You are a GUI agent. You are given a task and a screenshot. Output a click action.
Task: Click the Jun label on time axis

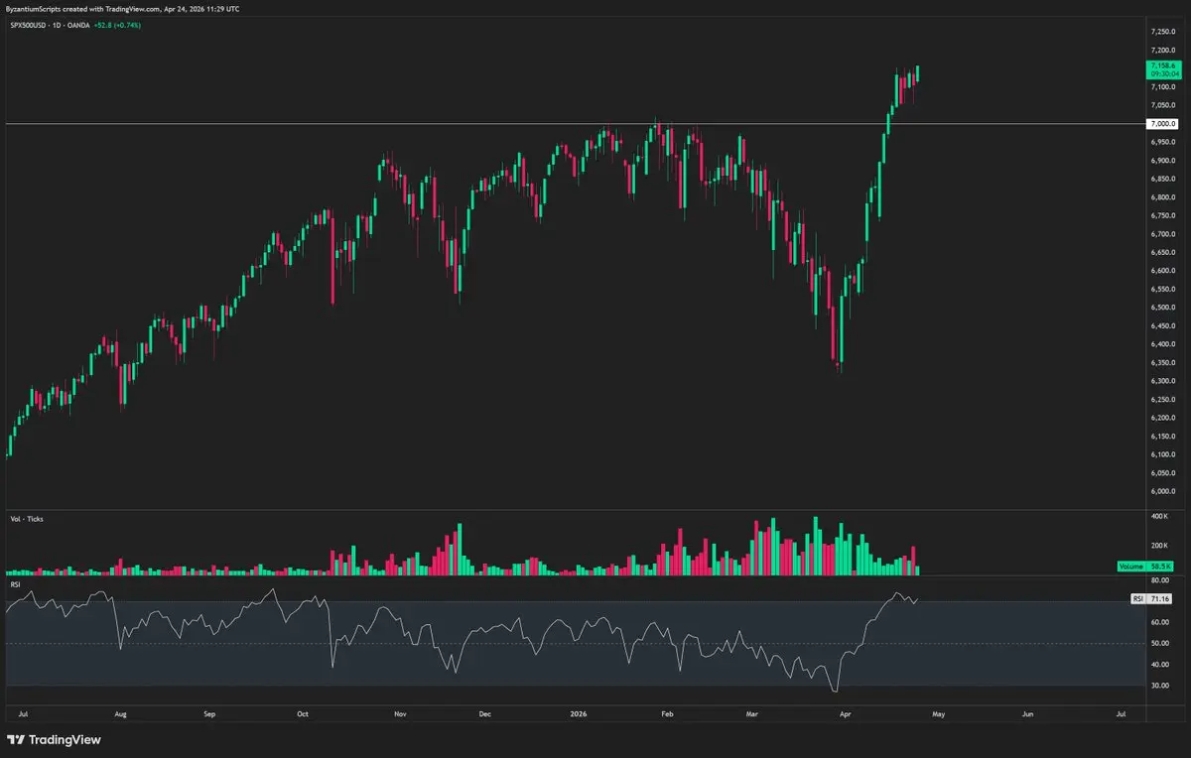[1028, 713]
